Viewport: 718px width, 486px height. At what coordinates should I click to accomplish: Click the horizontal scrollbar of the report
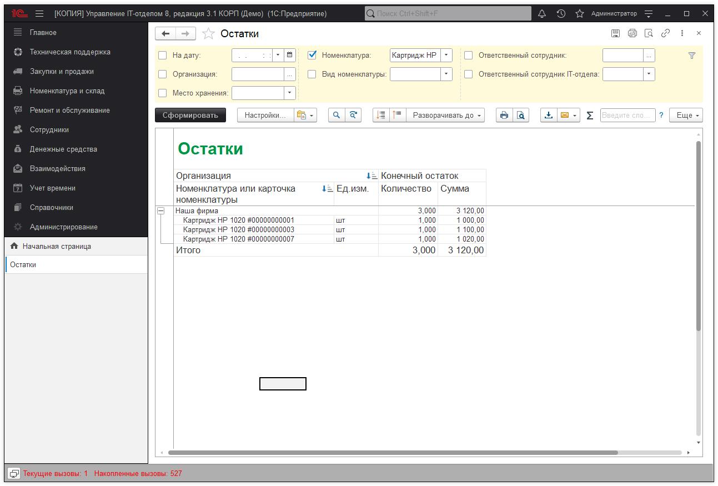click(x=393, y=453)
